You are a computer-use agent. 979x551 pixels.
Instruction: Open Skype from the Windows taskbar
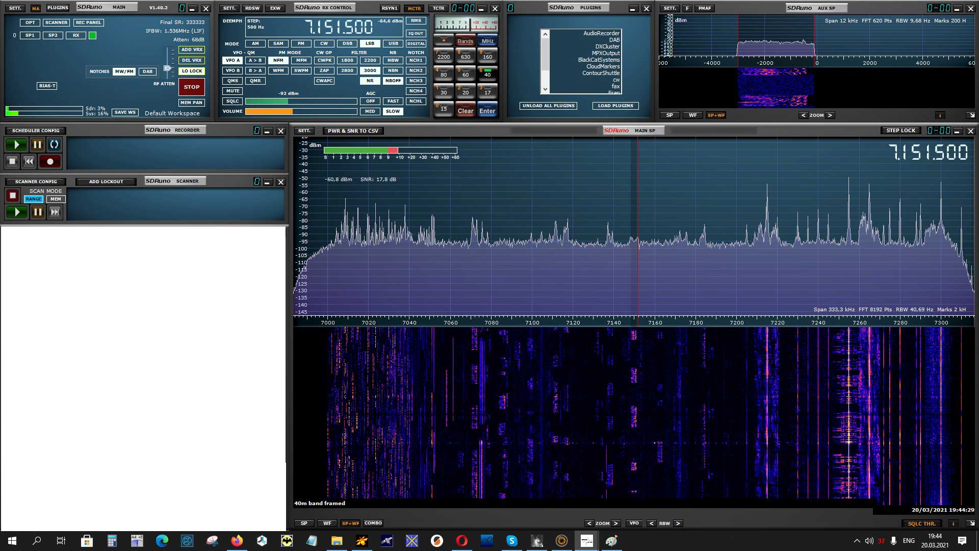coord(511,541)
